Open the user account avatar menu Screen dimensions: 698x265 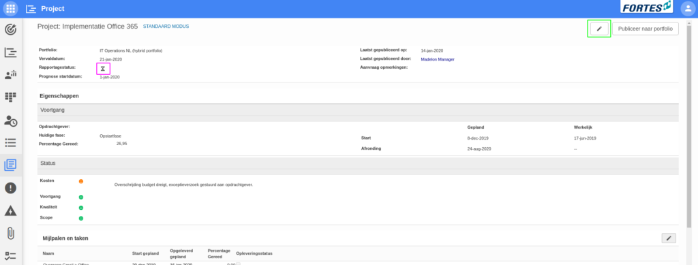tap(687, 8)
